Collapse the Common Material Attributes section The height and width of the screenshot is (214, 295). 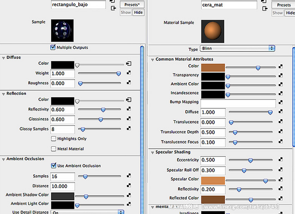(x=152, y=60)
